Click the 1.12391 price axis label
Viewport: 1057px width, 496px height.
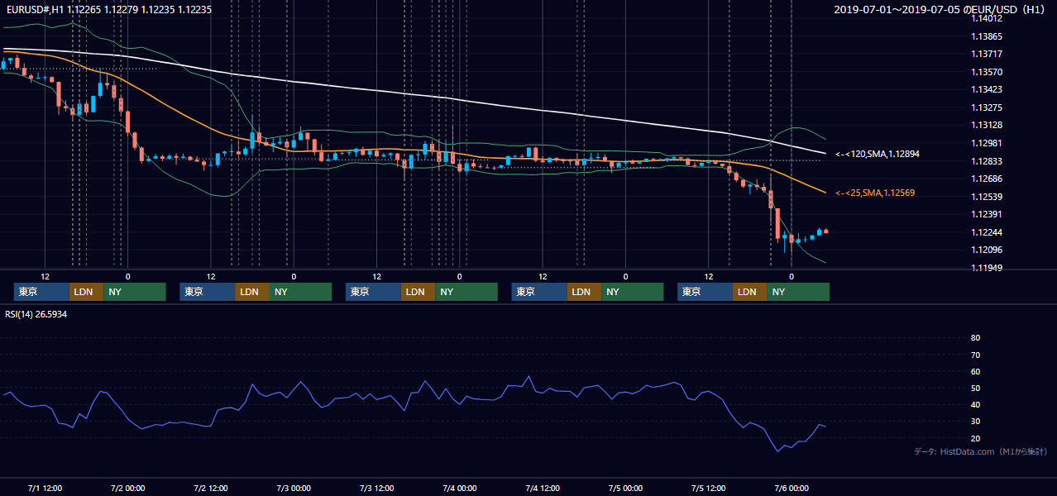(987, 214)
